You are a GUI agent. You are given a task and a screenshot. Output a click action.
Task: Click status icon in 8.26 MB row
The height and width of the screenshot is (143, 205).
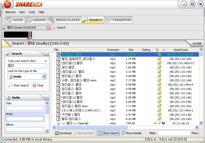click(x=159, y=119)
